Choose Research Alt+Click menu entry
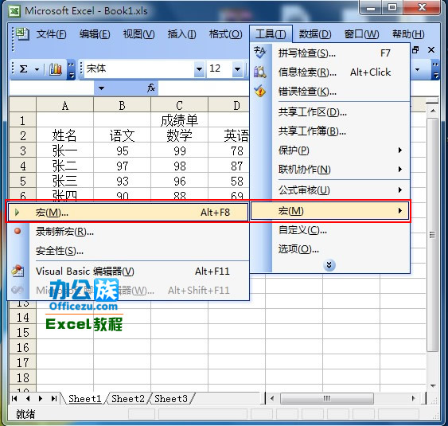 330,72
